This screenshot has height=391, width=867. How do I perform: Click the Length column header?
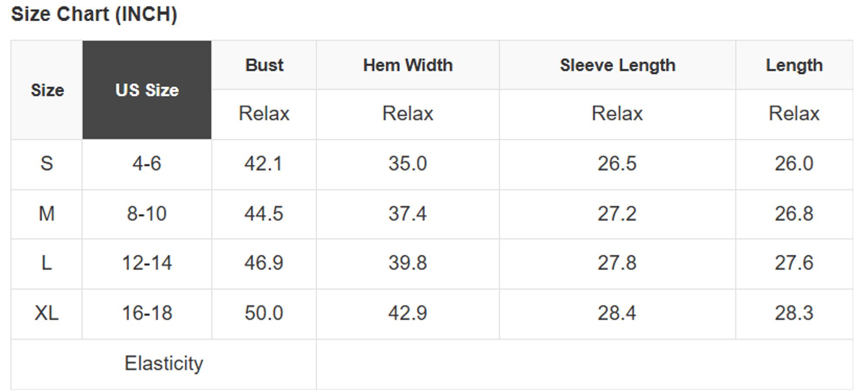point(794,65)
